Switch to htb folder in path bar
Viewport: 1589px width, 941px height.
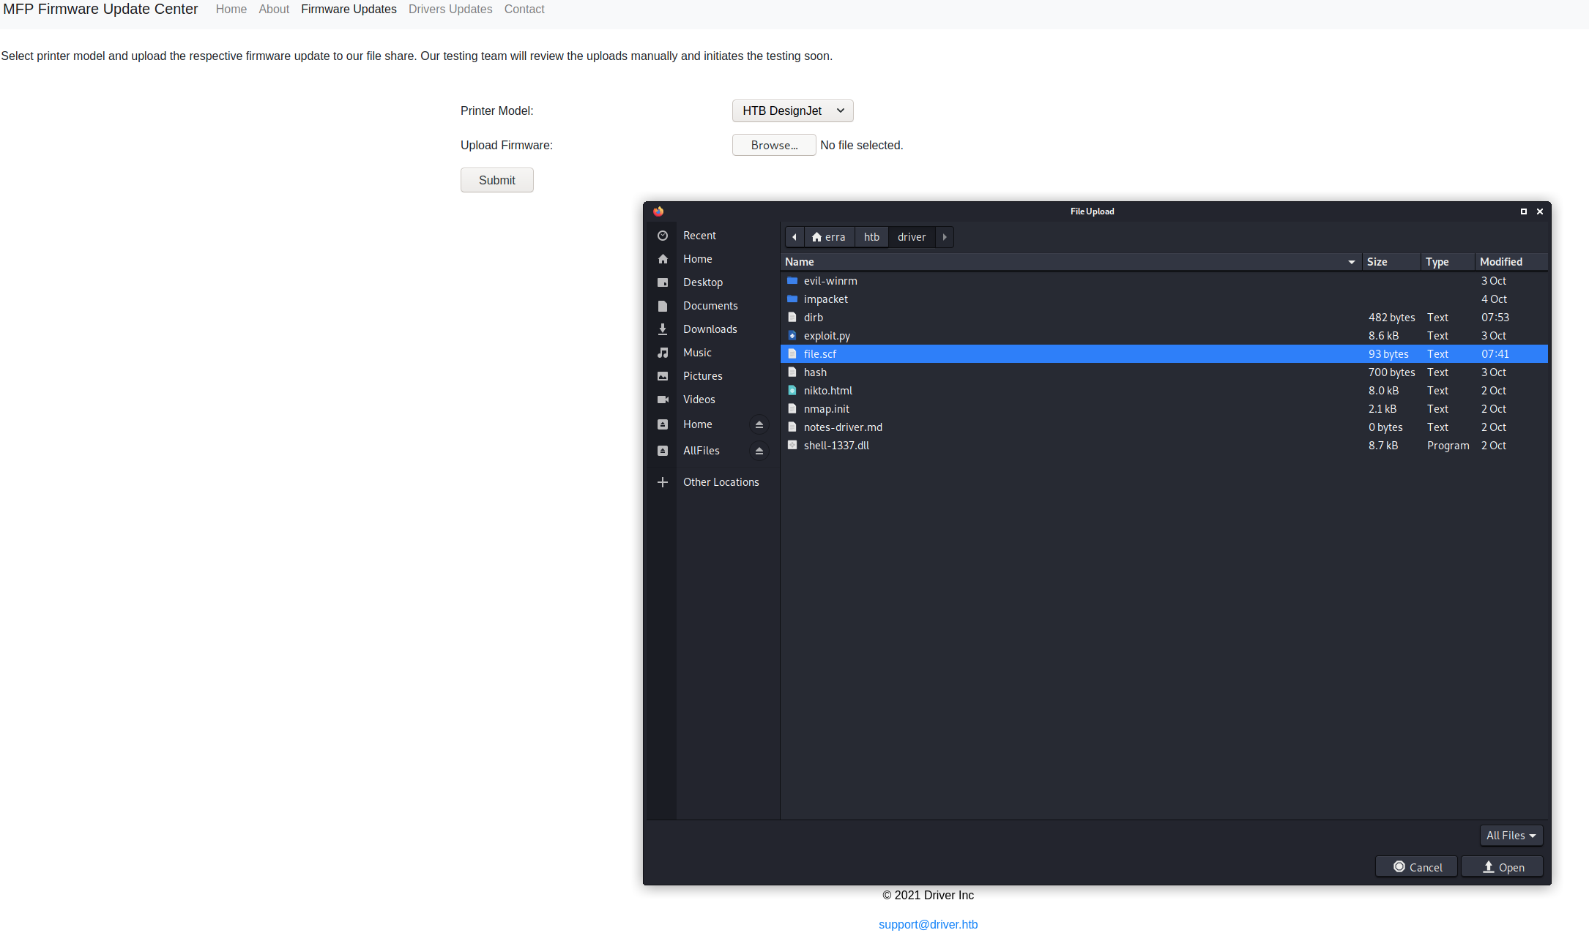871,237
